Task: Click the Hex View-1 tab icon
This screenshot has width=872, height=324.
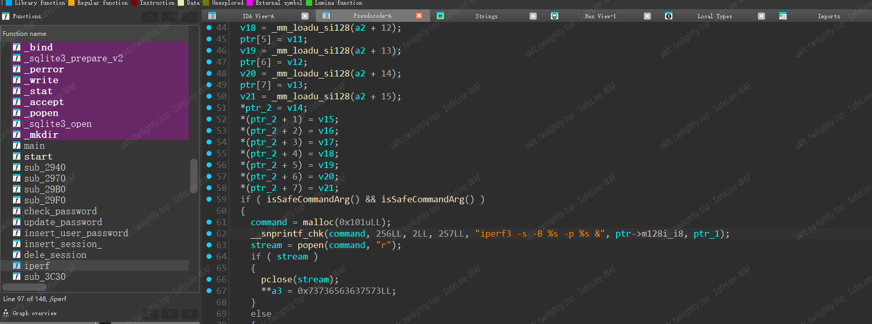Action: [555, 16]
